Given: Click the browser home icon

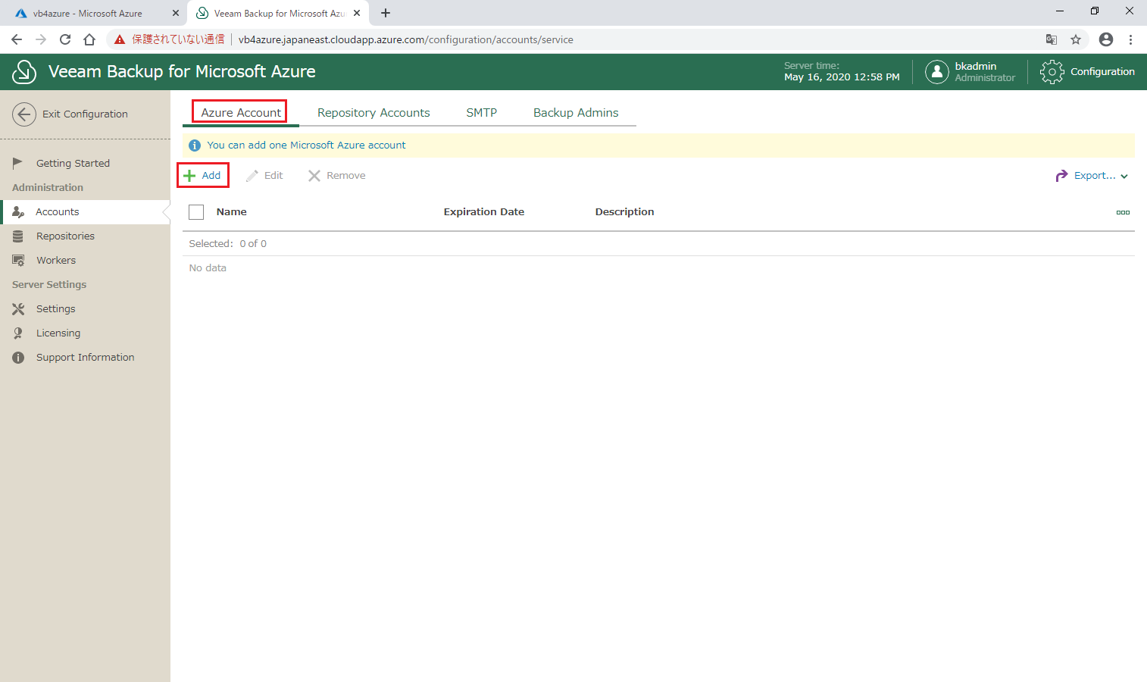Looking at the screenshot, I should (x=89, y=39).
